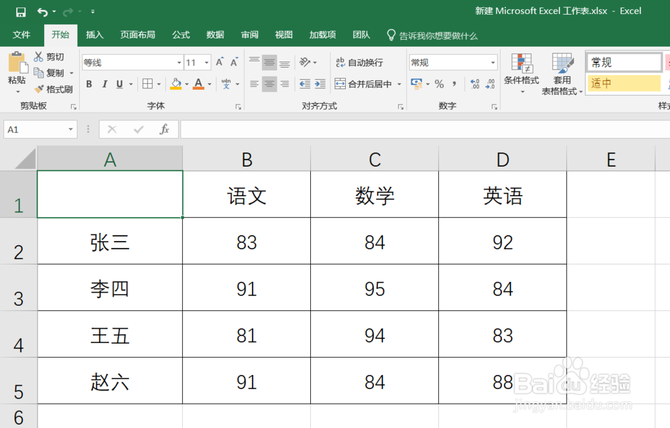Open 条件格式 conditional formatting menu
The image size is (670, 428).
(x=521, y=73)
